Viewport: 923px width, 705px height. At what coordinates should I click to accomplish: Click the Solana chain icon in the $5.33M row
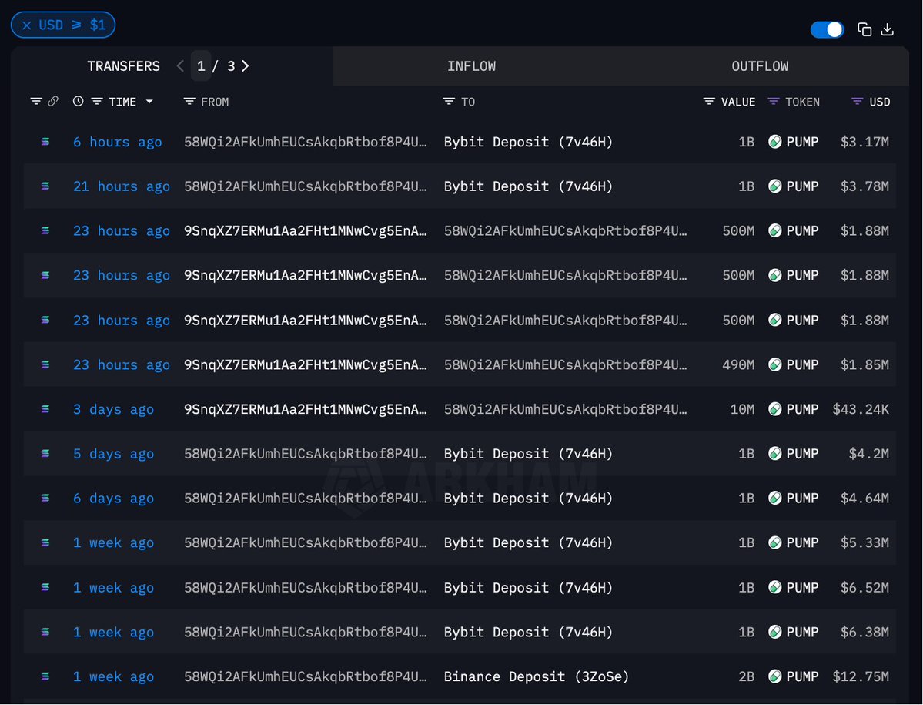pos(45,542)
